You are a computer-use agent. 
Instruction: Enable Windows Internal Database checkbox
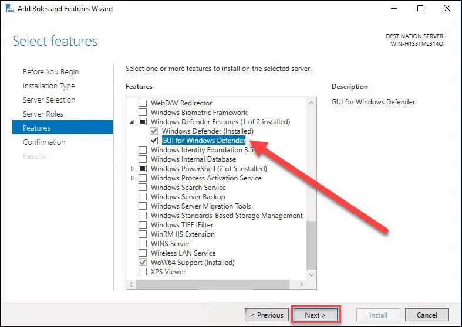[143, 159]
